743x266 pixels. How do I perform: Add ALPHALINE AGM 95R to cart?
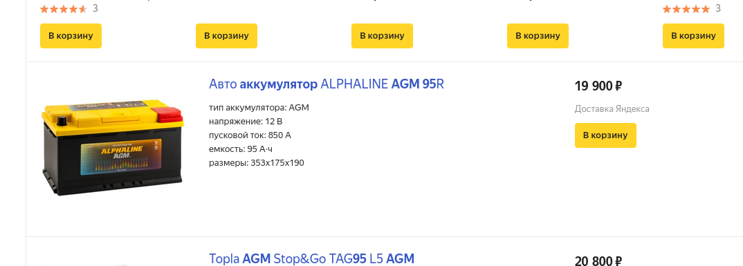click(x=605, y=135)
